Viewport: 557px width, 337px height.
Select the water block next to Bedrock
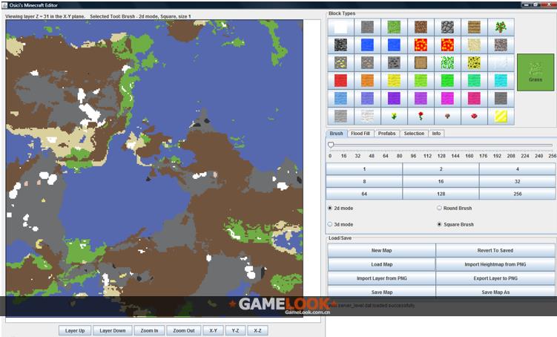tap(367, 45)
